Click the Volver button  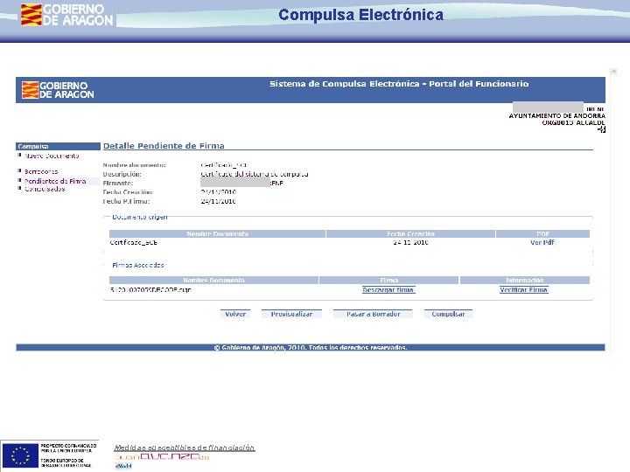coord(235,314)
